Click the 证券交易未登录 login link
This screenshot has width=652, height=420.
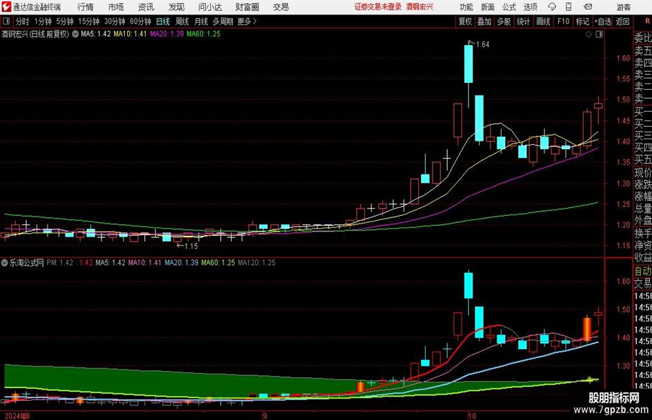pos(377,7)
